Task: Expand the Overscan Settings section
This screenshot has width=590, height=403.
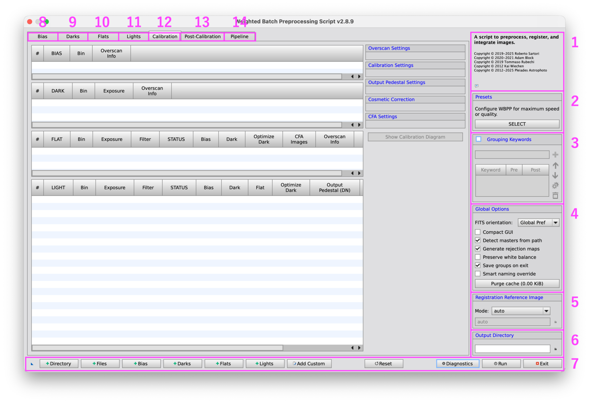Action: [389, 48]
